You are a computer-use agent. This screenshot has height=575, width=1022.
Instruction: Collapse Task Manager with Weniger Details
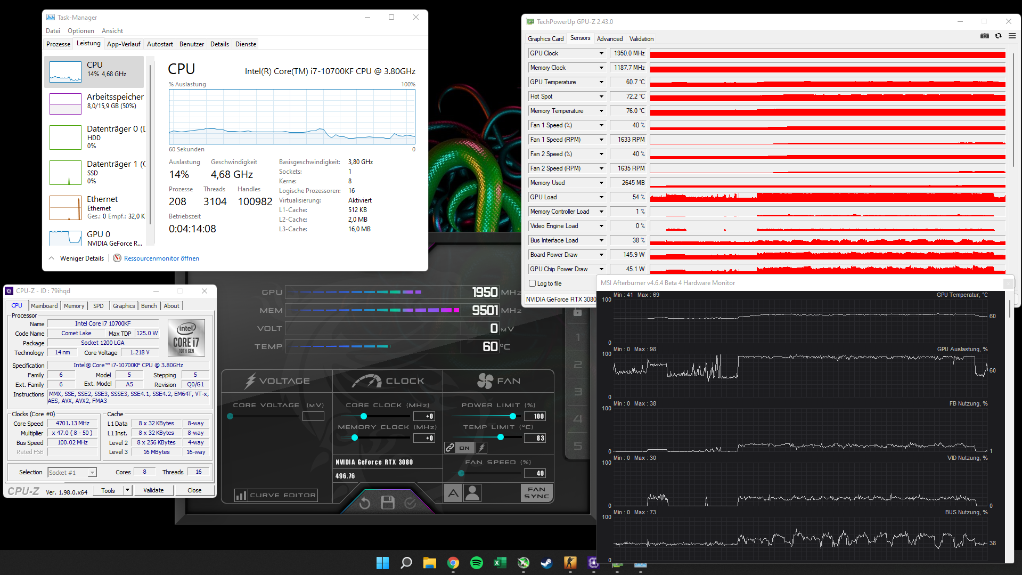click(x=77, y=258)
